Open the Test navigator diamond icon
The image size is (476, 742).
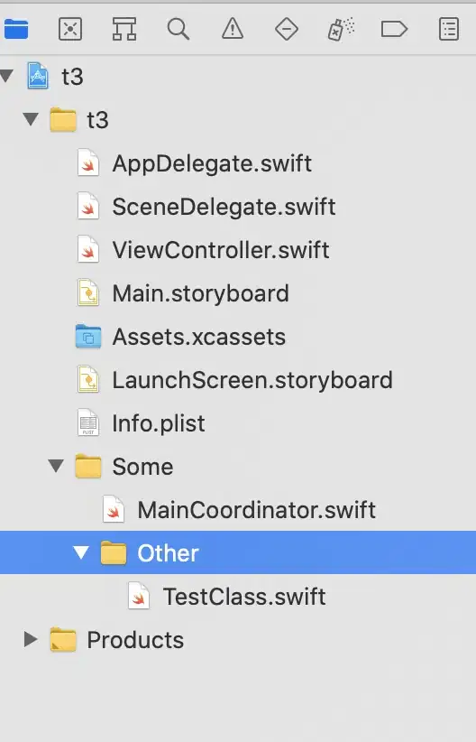click(x=287, y=30)
